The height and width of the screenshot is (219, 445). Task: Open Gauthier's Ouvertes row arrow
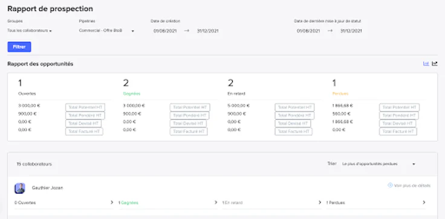112,203
